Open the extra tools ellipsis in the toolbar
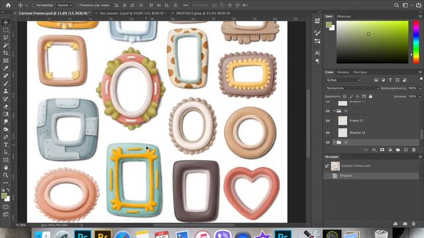 click(6, 182)
